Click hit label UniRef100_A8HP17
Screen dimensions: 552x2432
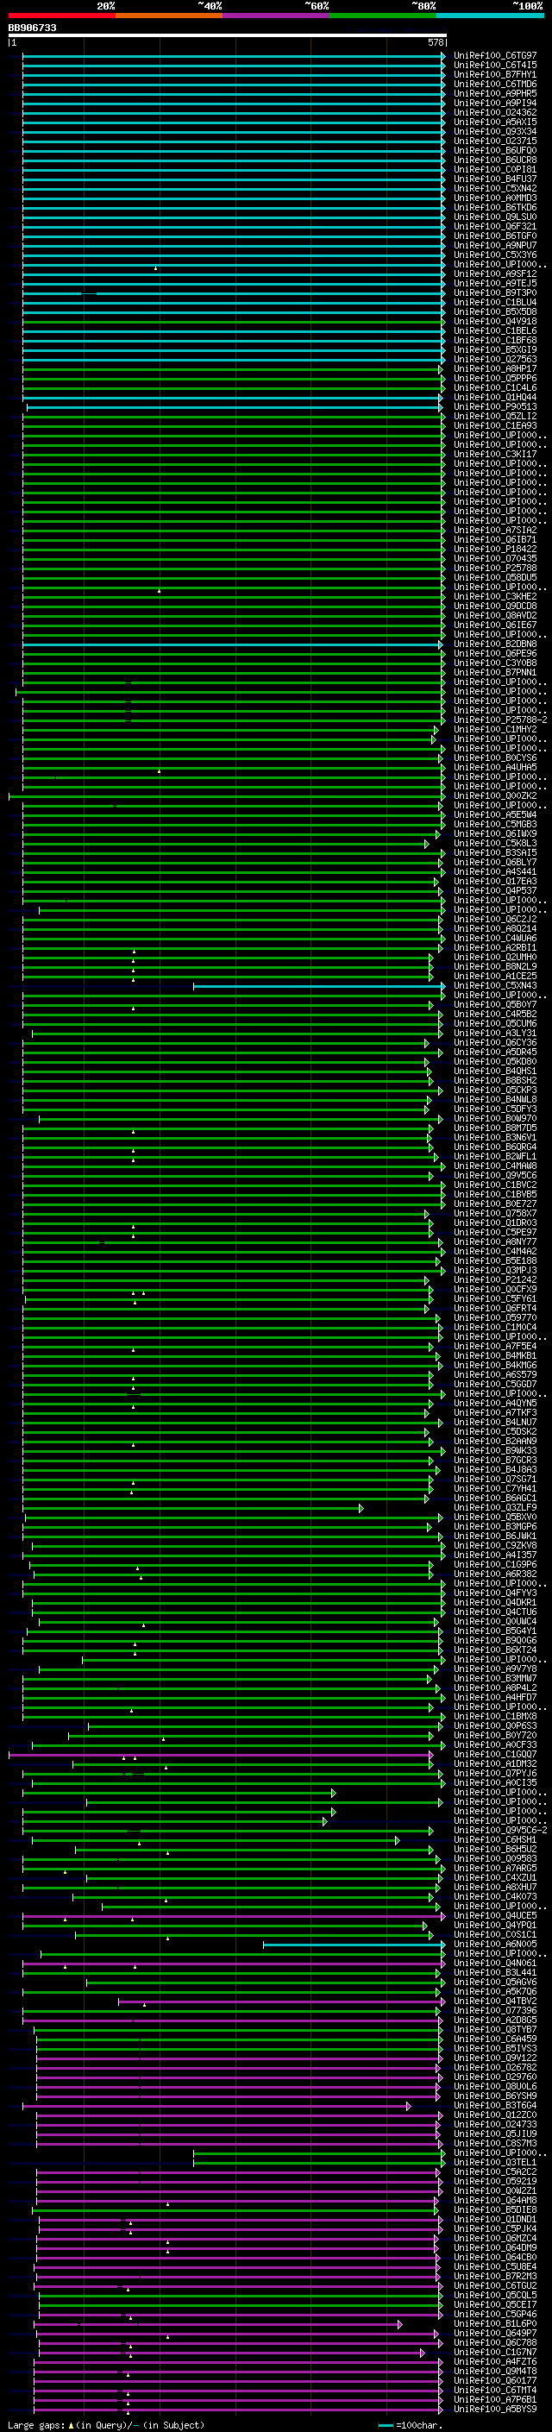point(494,369)
